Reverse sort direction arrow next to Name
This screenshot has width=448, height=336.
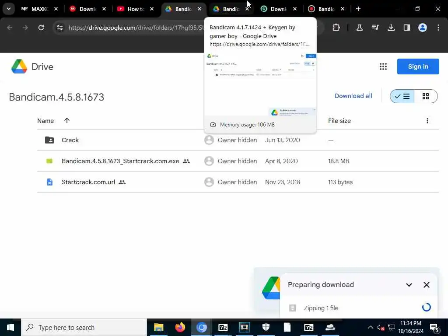[67, 120]
